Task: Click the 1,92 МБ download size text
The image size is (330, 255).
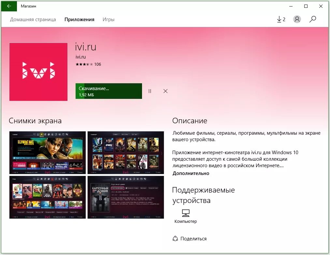Action: coord(86,95)
